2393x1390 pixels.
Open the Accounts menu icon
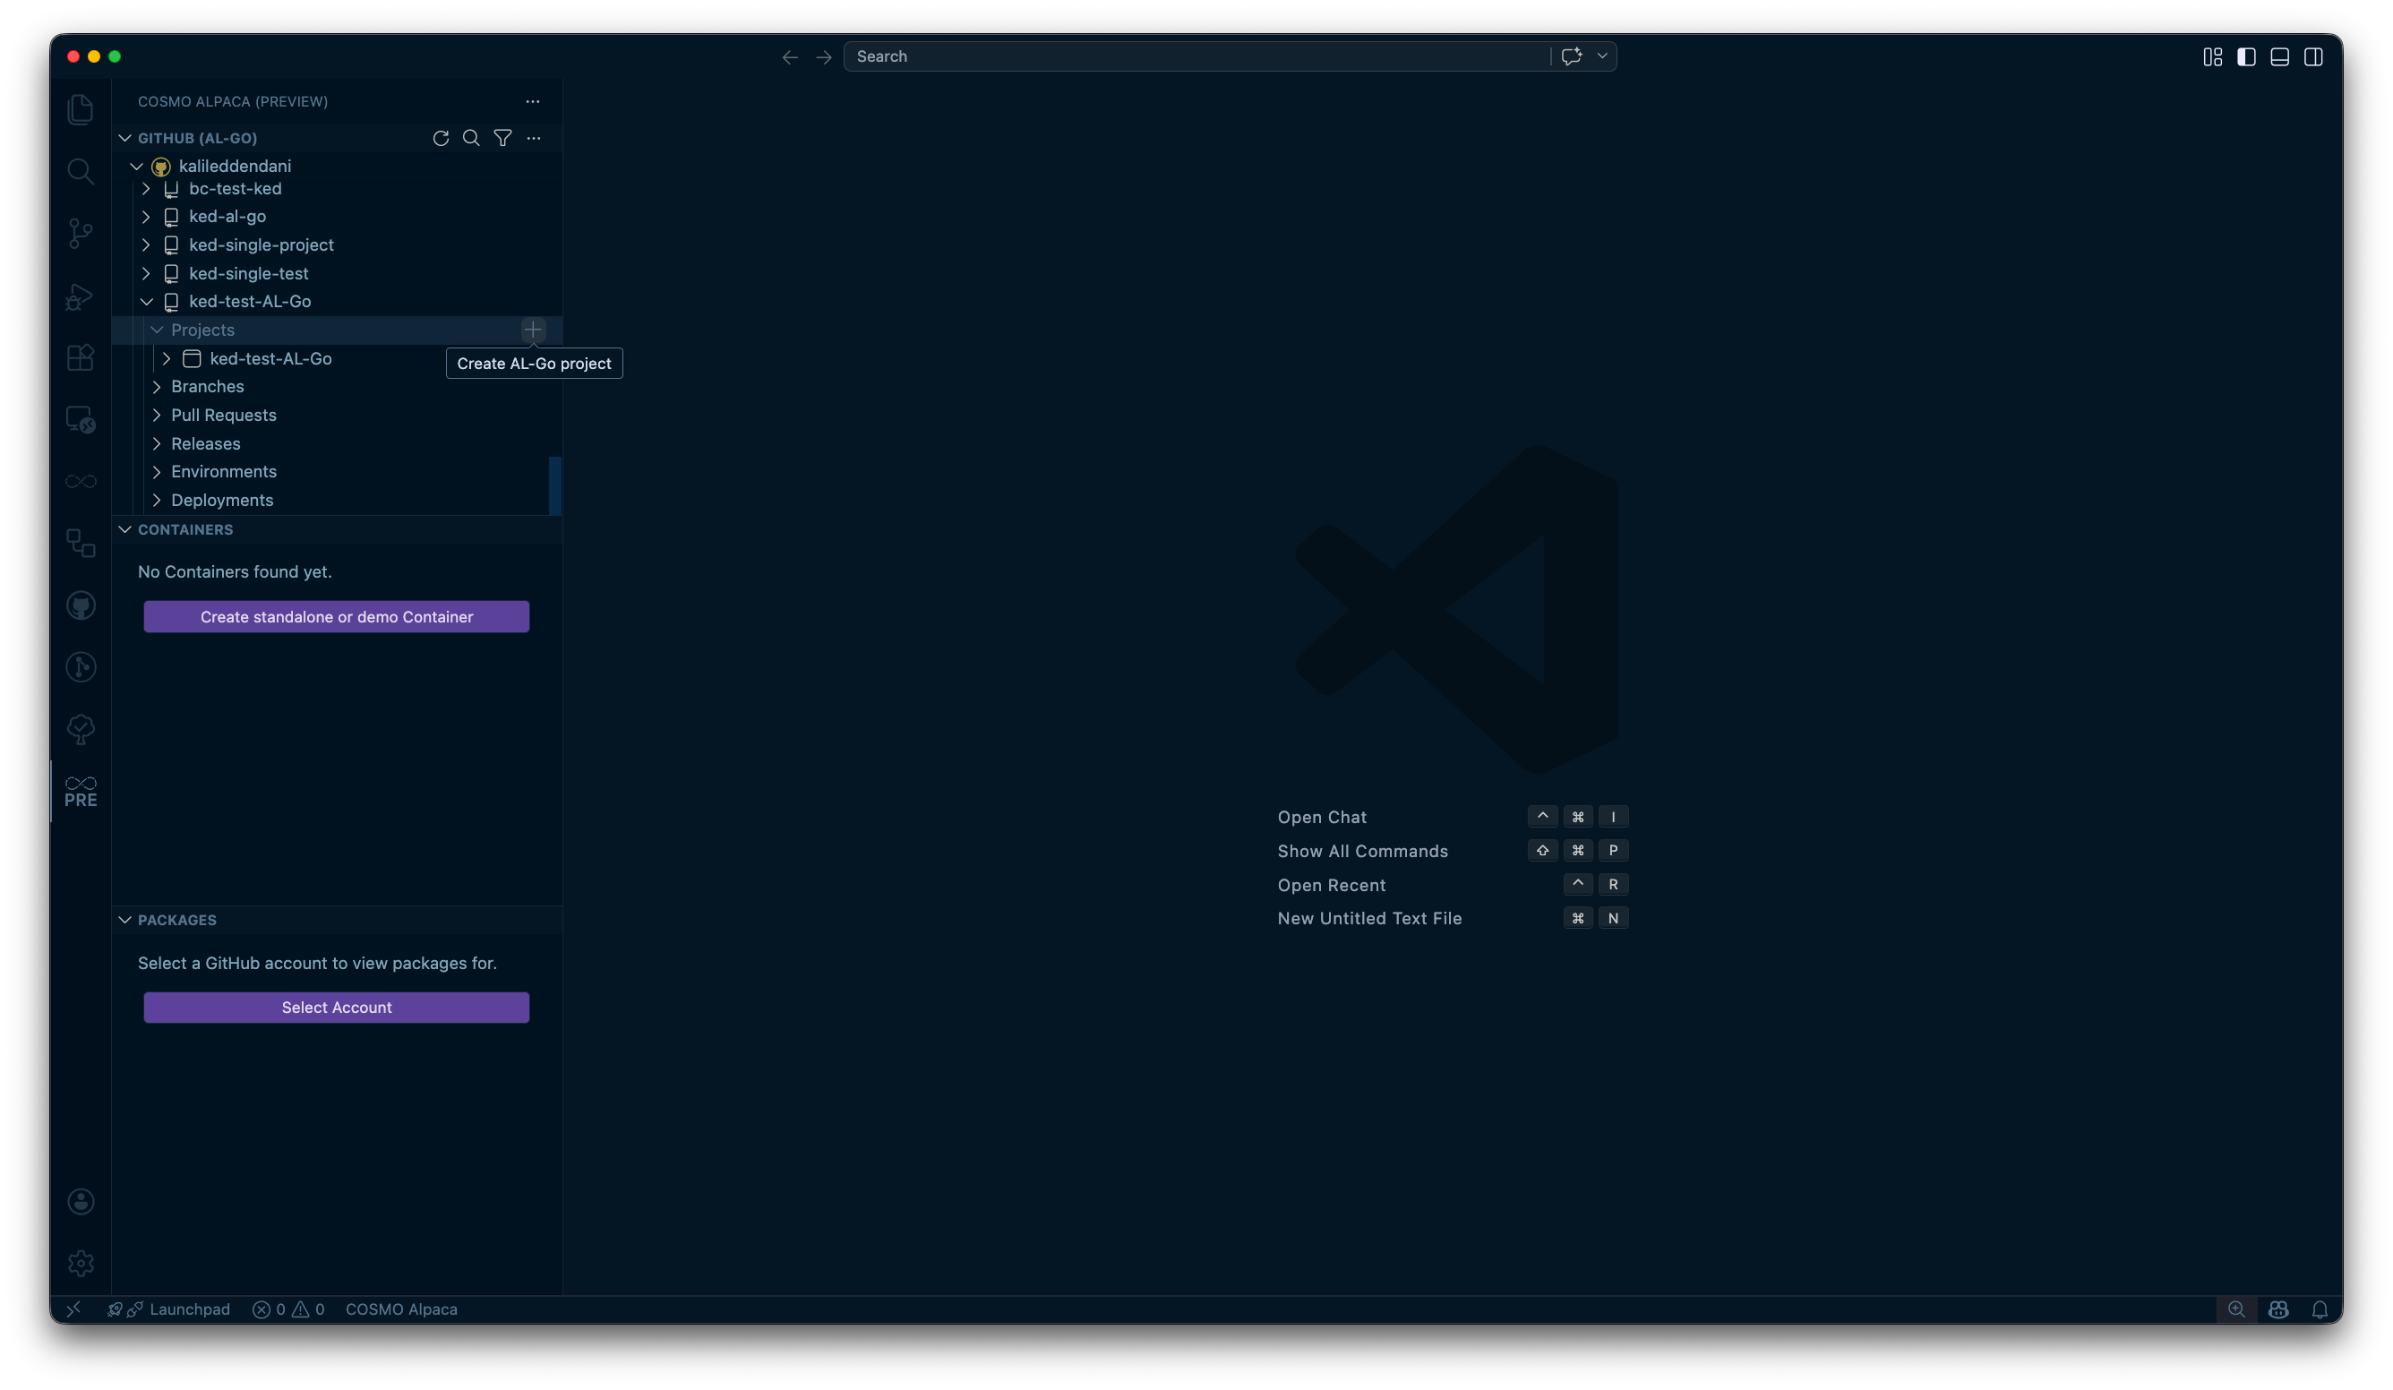pos(81,1201)
